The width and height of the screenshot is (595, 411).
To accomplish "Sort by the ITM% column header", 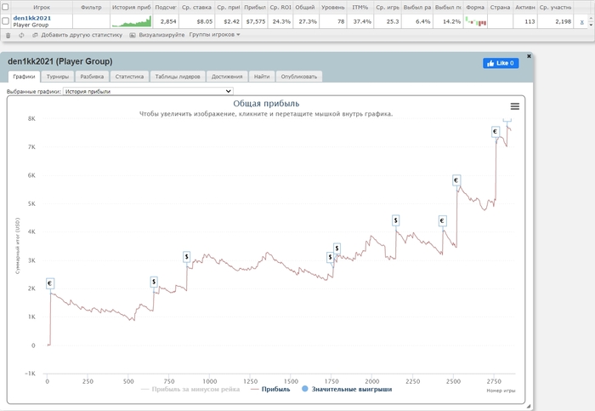I will (360, 7).
